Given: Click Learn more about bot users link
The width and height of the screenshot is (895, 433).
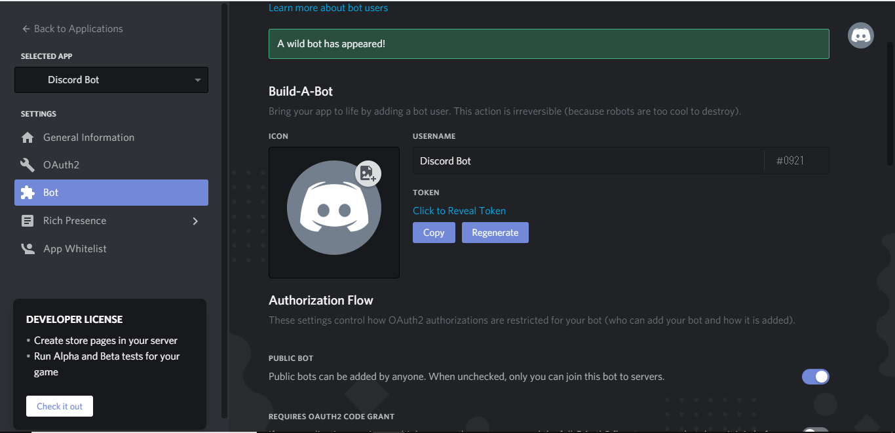Looking at the screenshot, I should [x=328, y=8].
